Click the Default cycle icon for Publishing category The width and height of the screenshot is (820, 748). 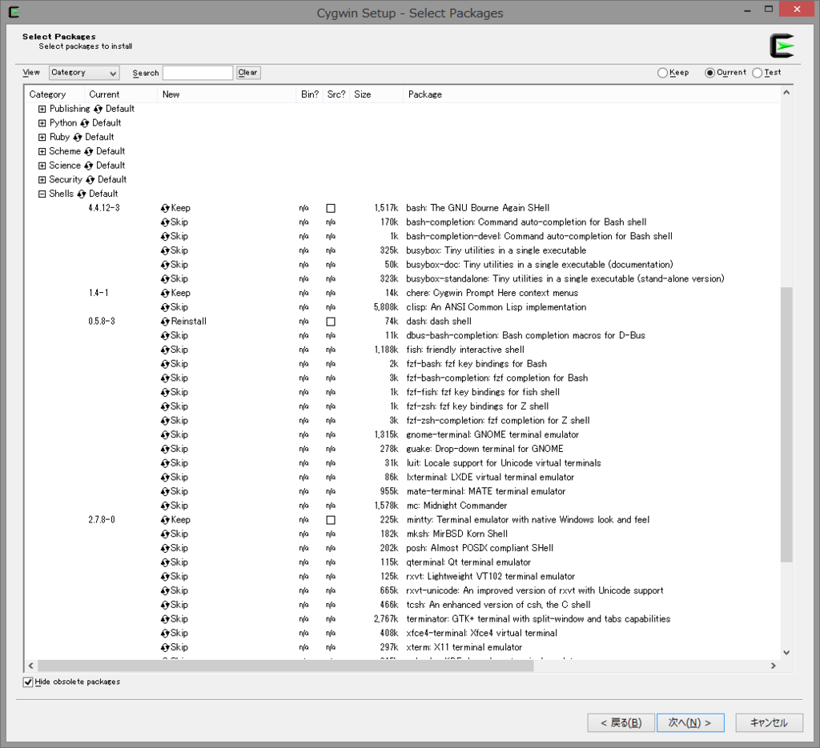[98, 109]
